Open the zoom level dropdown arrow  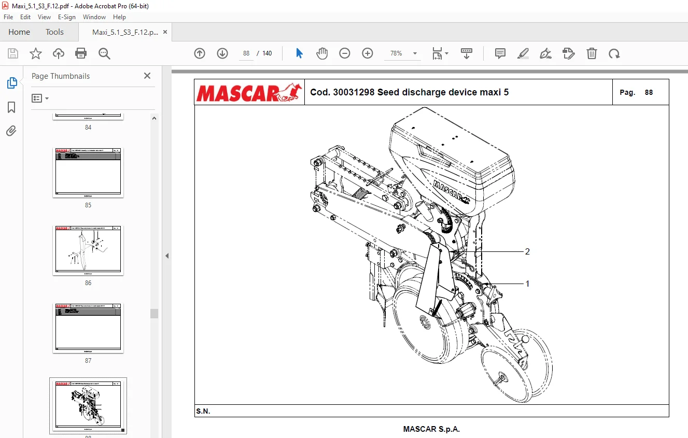point(415,53)
